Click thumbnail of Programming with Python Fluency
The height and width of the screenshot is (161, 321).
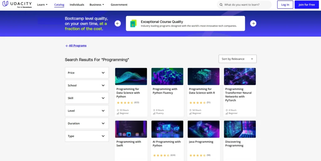pos(167,76)
